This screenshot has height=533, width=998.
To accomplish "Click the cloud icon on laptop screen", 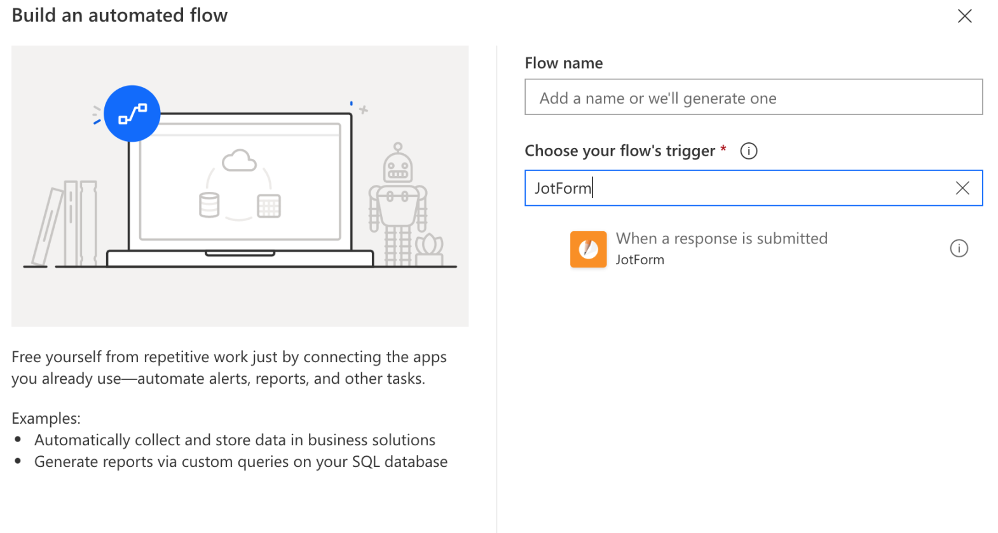I will [239, 161].
